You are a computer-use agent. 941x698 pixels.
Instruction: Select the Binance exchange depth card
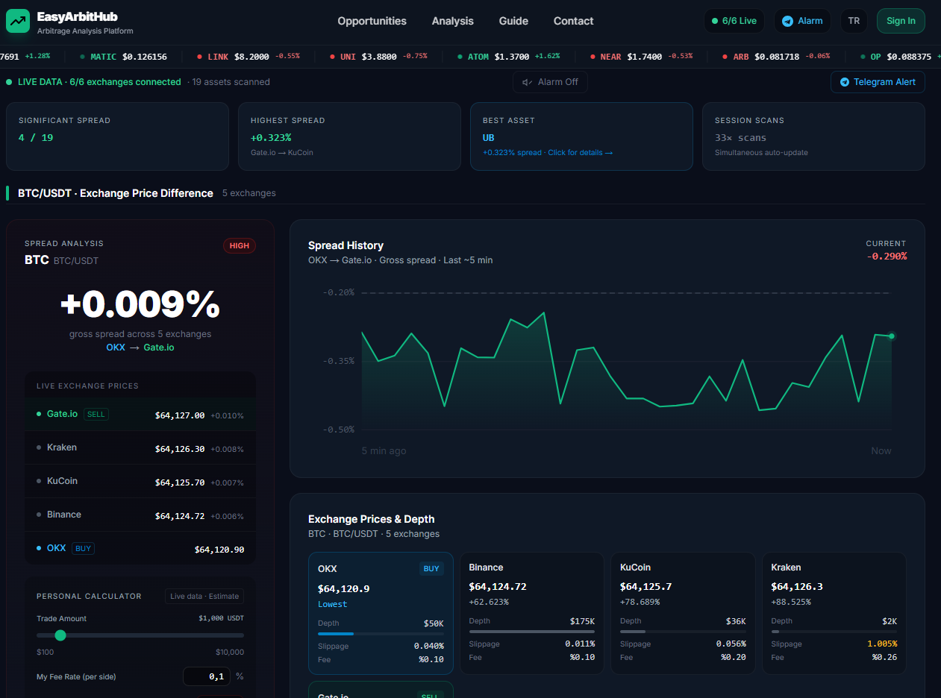531,613
